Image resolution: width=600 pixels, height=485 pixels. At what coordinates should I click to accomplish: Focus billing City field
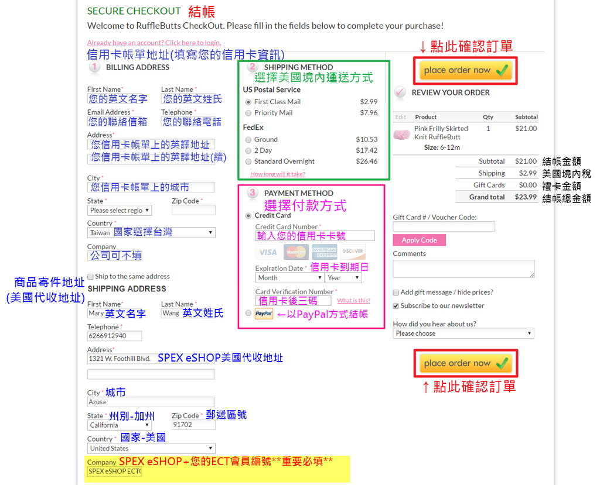[151, 187]
